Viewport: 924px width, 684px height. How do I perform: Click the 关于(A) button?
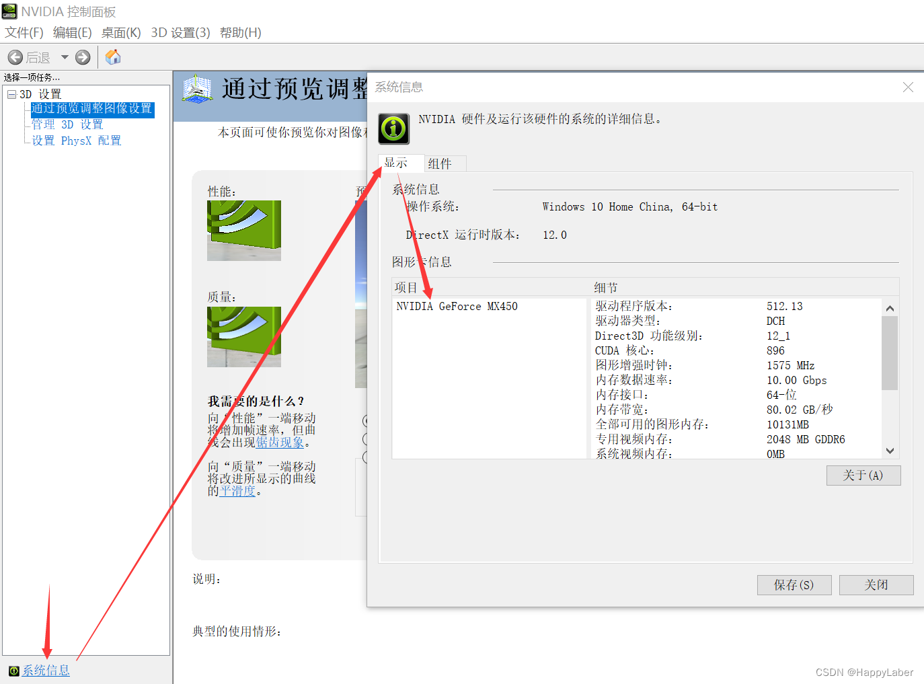click(863, 476)
